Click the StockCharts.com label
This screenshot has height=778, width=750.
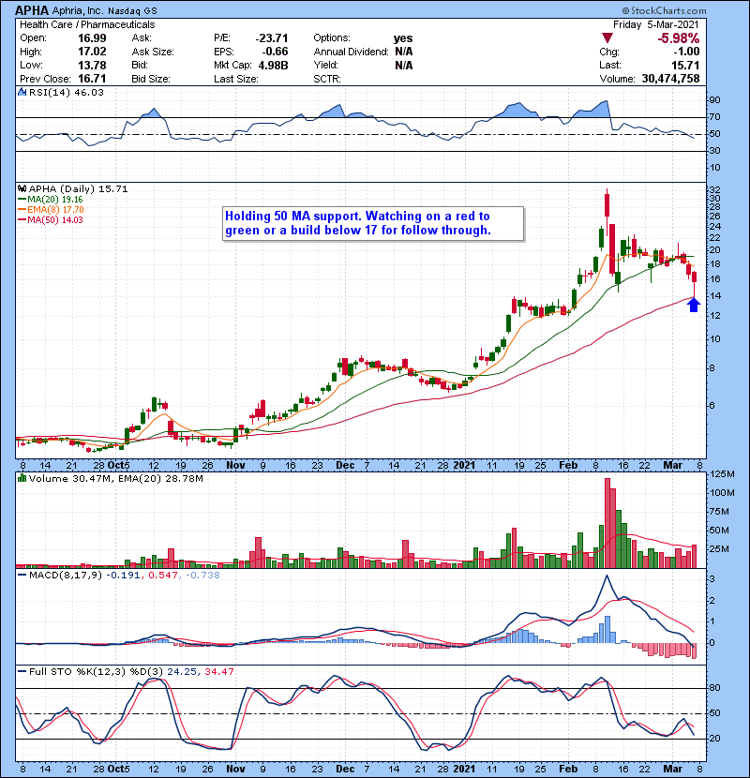pyautogui.click(x=664, y=10)
